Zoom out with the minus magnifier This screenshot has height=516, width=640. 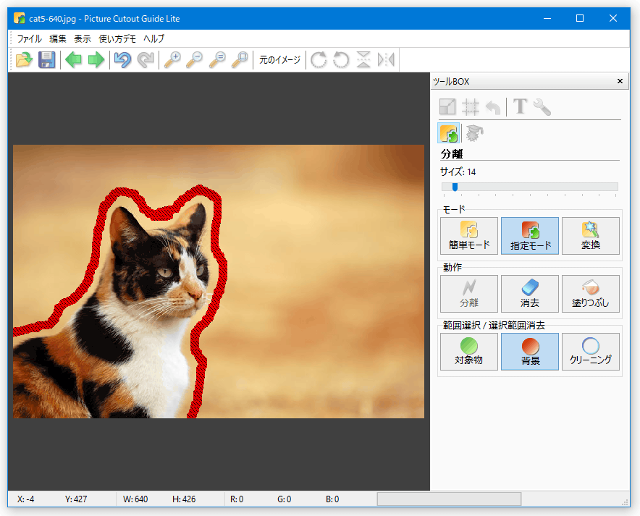(x=195, y=60)
